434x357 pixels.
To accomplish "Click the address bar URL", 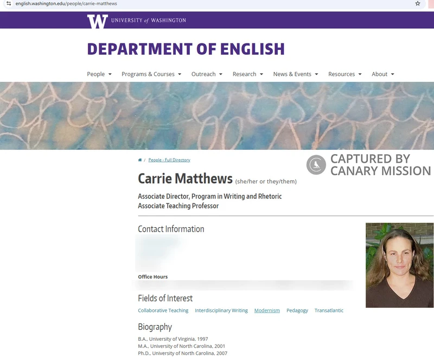I will click(x=66, y=4).
